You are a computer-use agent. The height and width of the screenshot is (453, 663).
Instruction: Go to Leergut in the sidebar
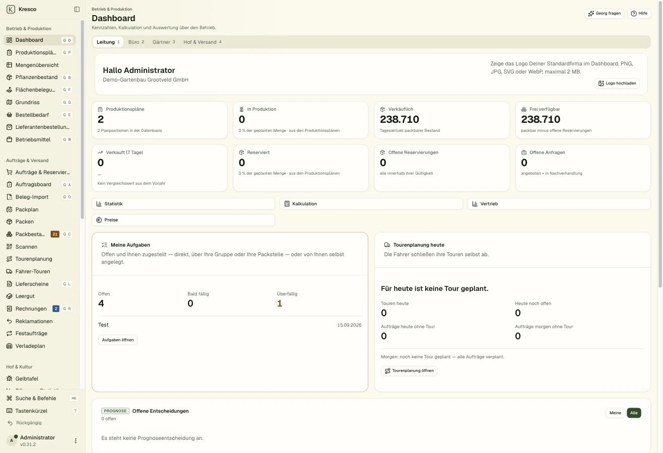(x=39, y=296)
